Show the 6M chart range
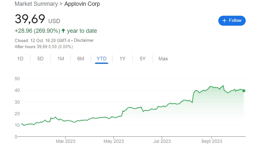This screenshot has height=146, width=265. 80,59
